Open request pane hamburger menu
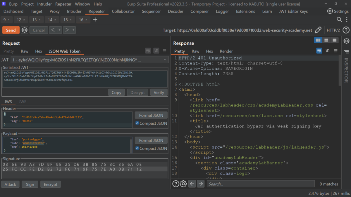Viewport: 351px width, 197px height. tap(164, 51)
